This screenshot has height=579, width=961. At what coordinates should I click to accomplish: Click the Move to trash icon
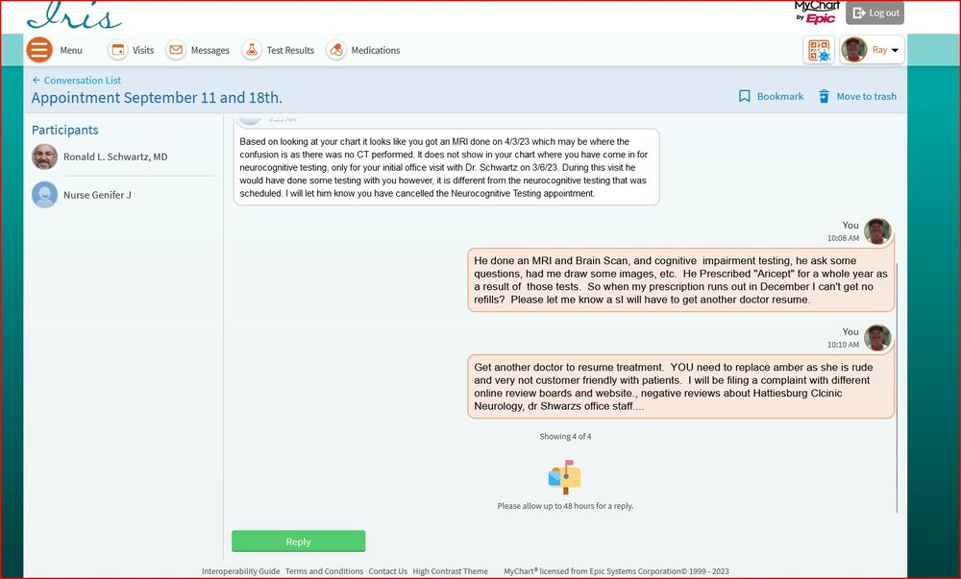pyautogui.click(x=825, y=96)
